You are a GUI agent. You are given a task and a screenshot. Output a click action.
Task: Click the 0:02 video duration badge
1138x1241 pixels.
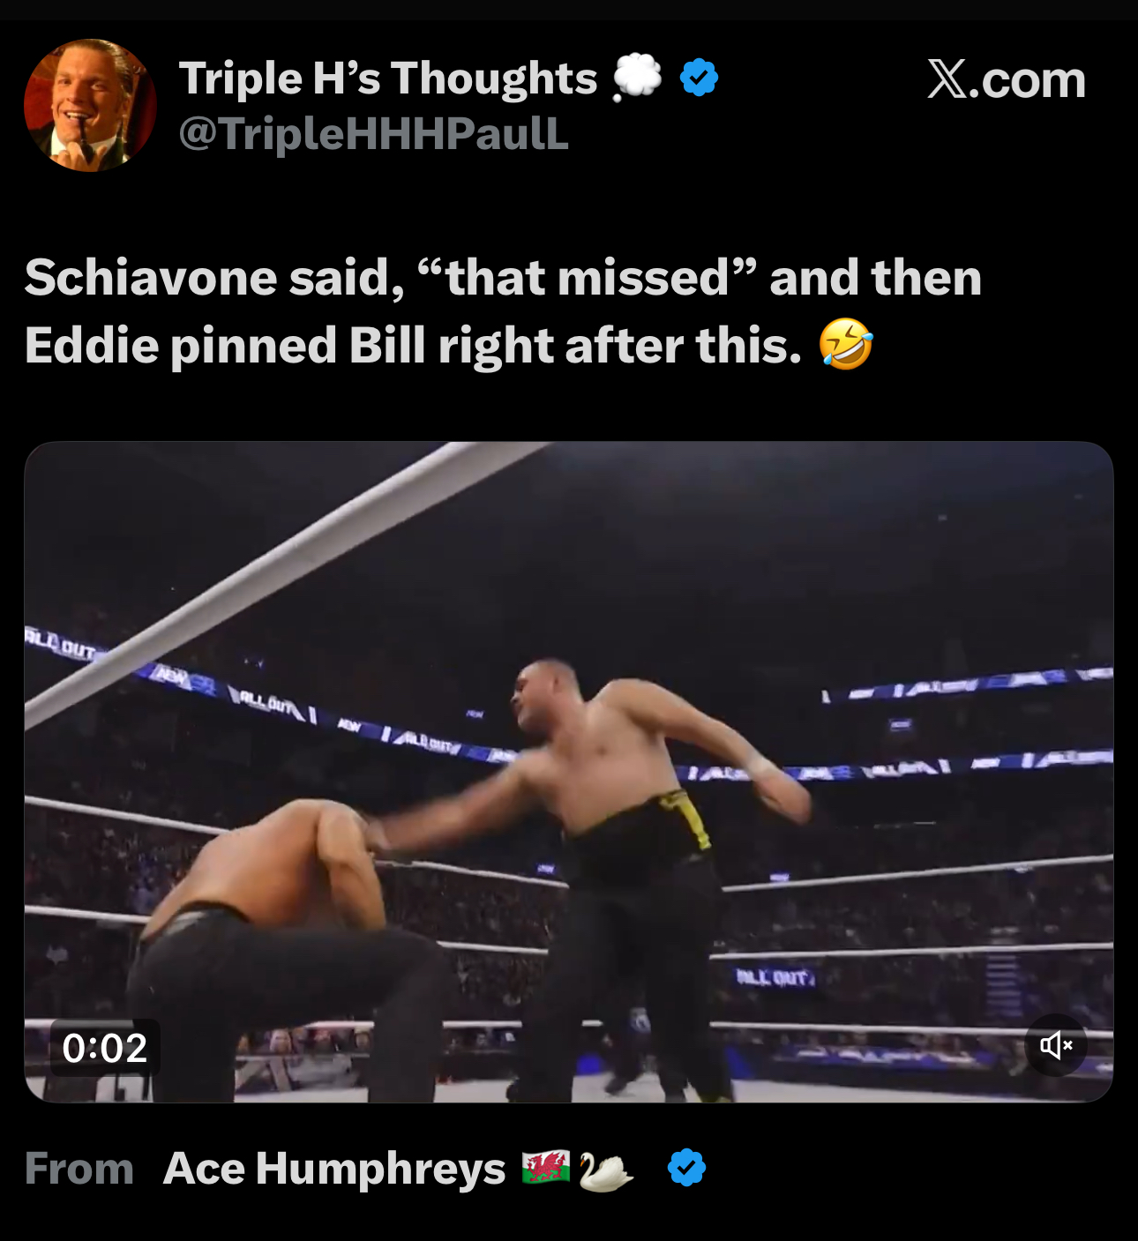(105, 1048)
